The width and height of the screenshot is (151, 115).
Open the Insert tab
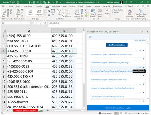point(18,6)
